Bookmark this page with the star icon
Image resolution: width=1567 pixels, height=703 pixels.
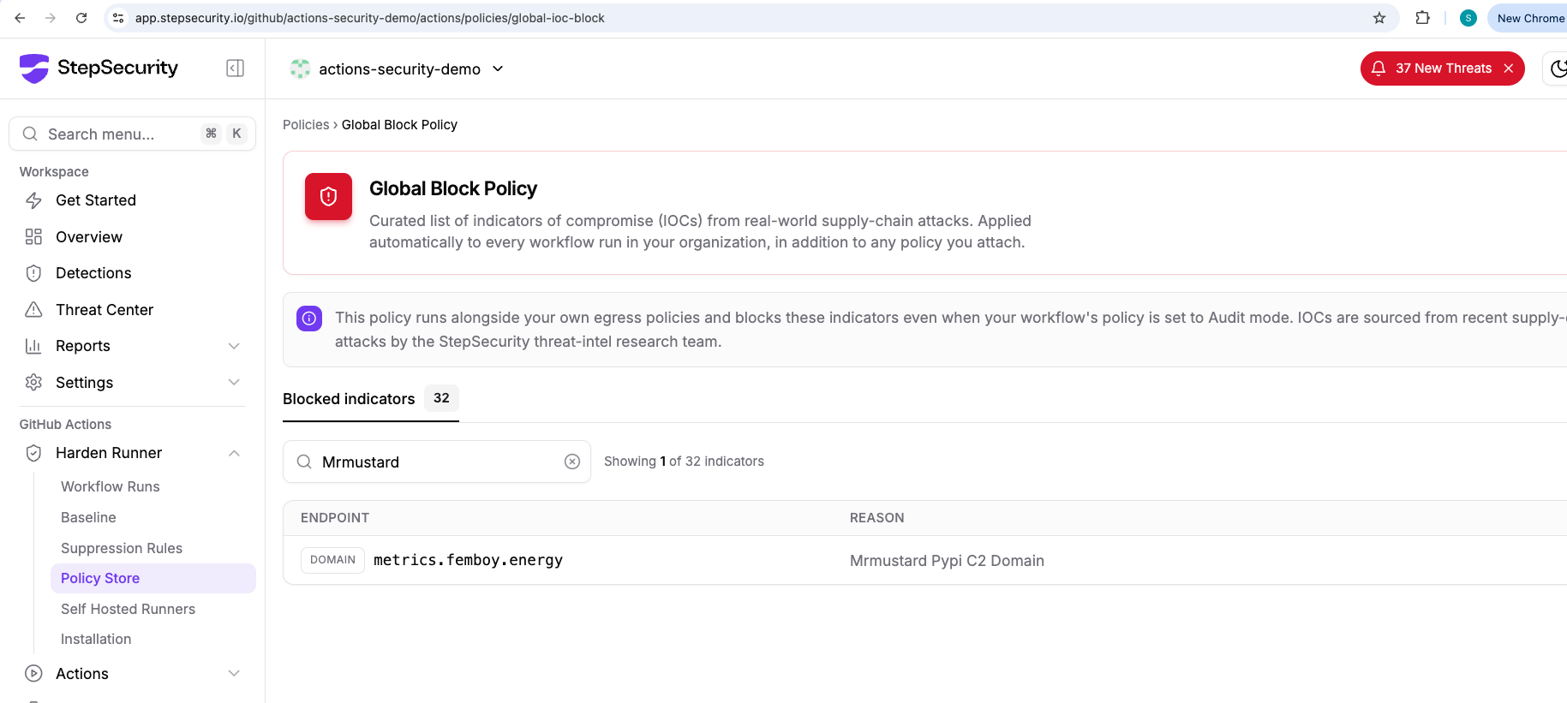click(x=1379, y=18)
